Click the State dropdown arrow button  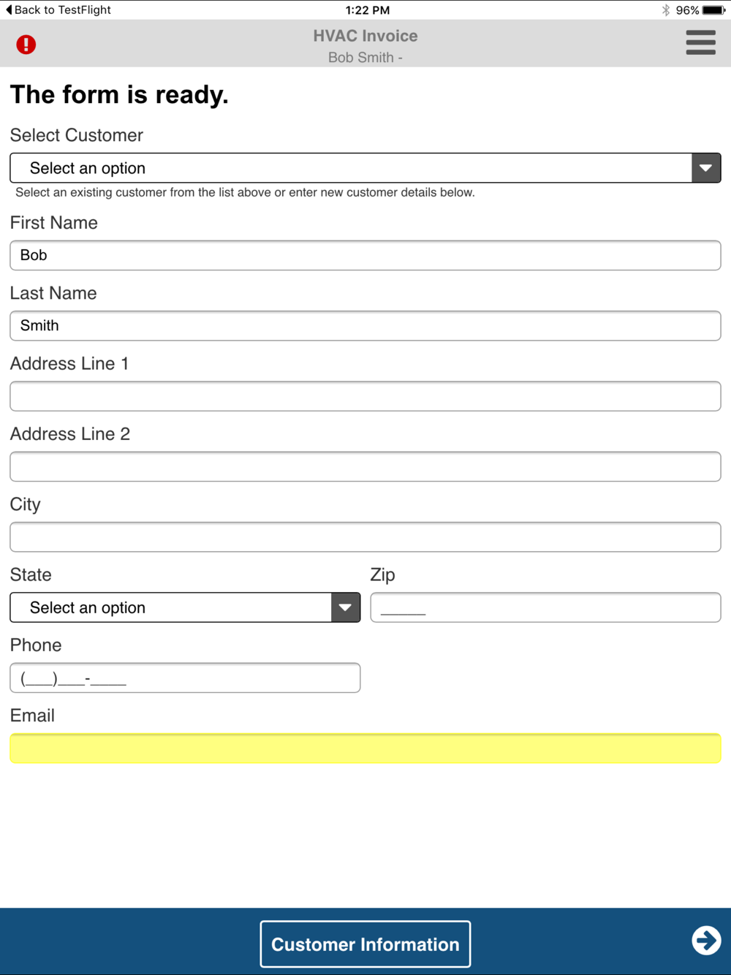coord(345,607)
